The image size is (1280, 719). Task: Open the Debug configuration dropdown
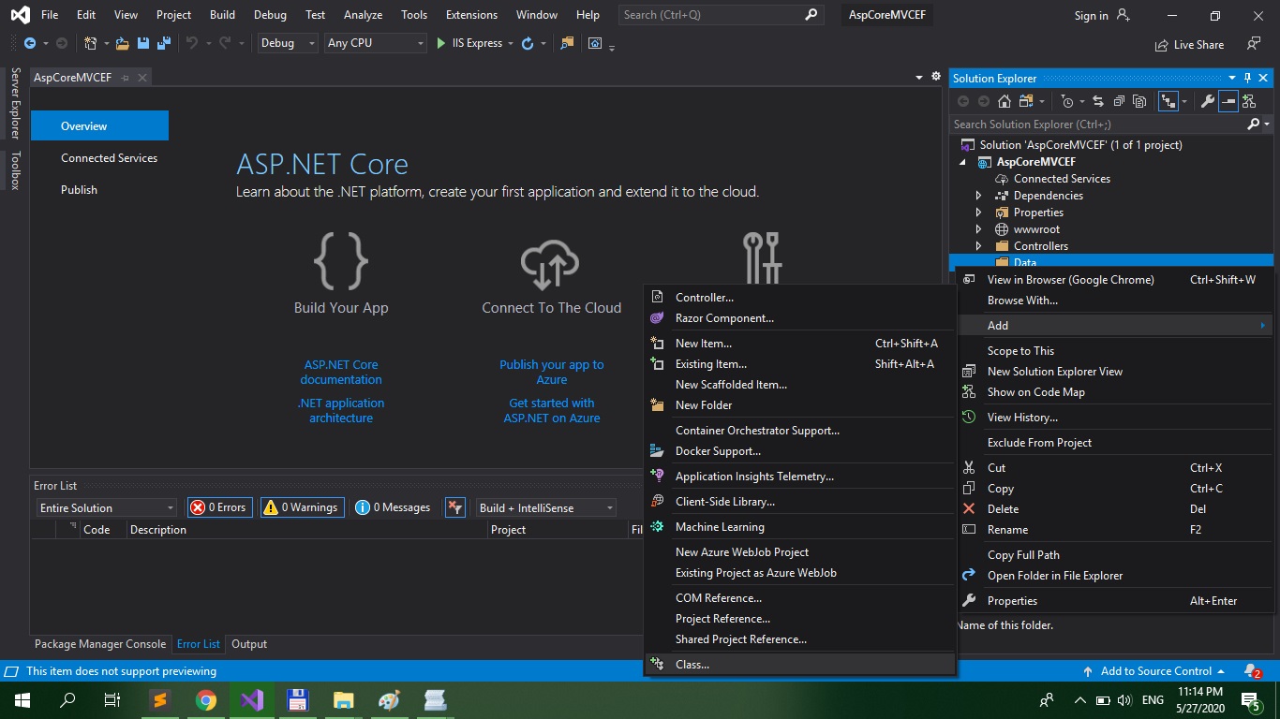(287, 43)
